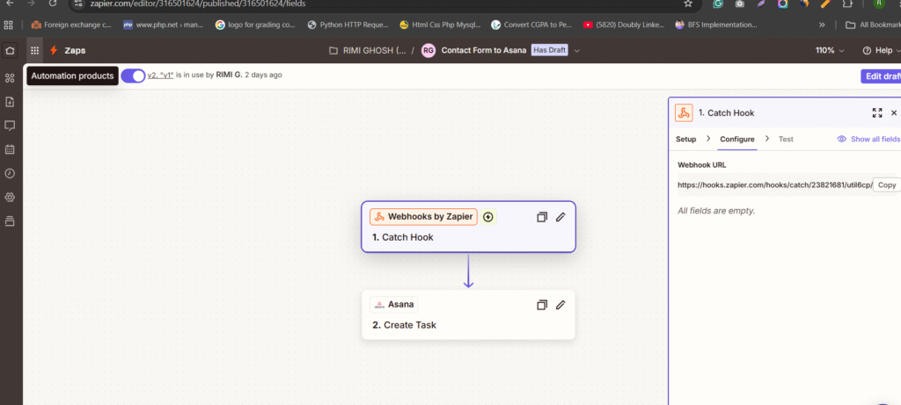Open the RIMI GHOSH folder breadcrumb
Image resolution: width=901 pixels, height=405 pixels.
point(367,50)
